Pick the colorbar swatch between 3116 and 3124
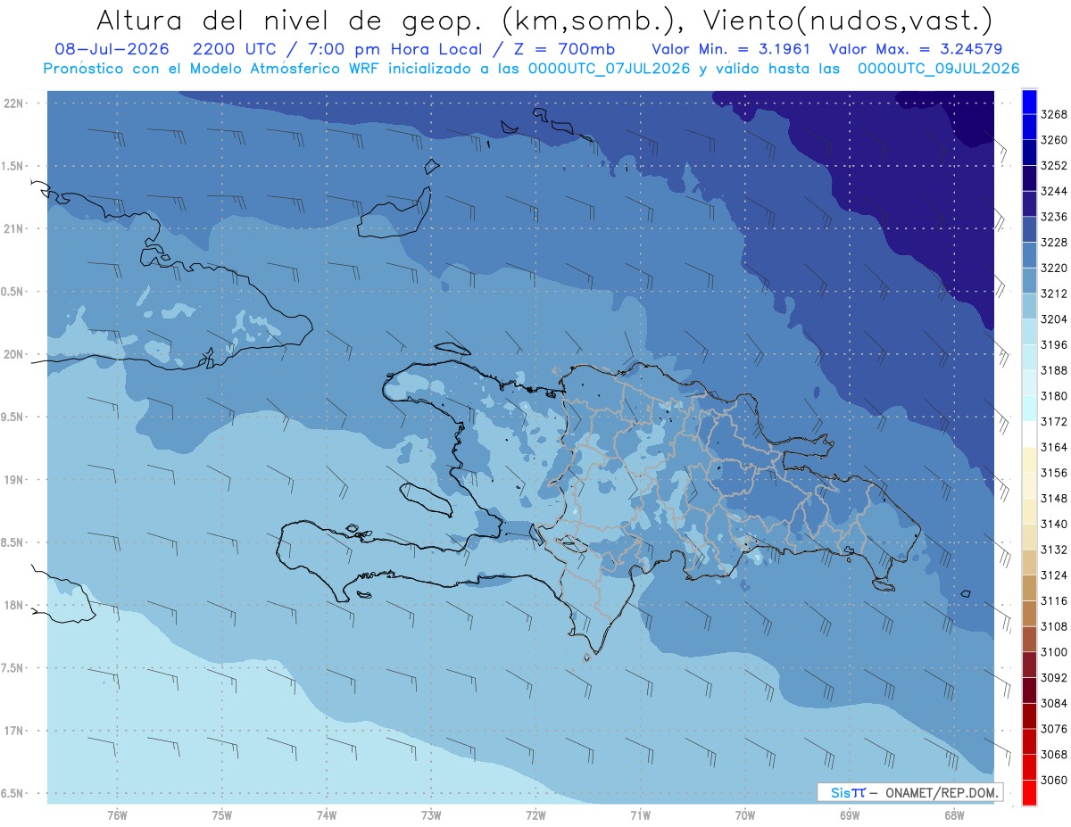The image size is (1071, 827). point(1029,588)
